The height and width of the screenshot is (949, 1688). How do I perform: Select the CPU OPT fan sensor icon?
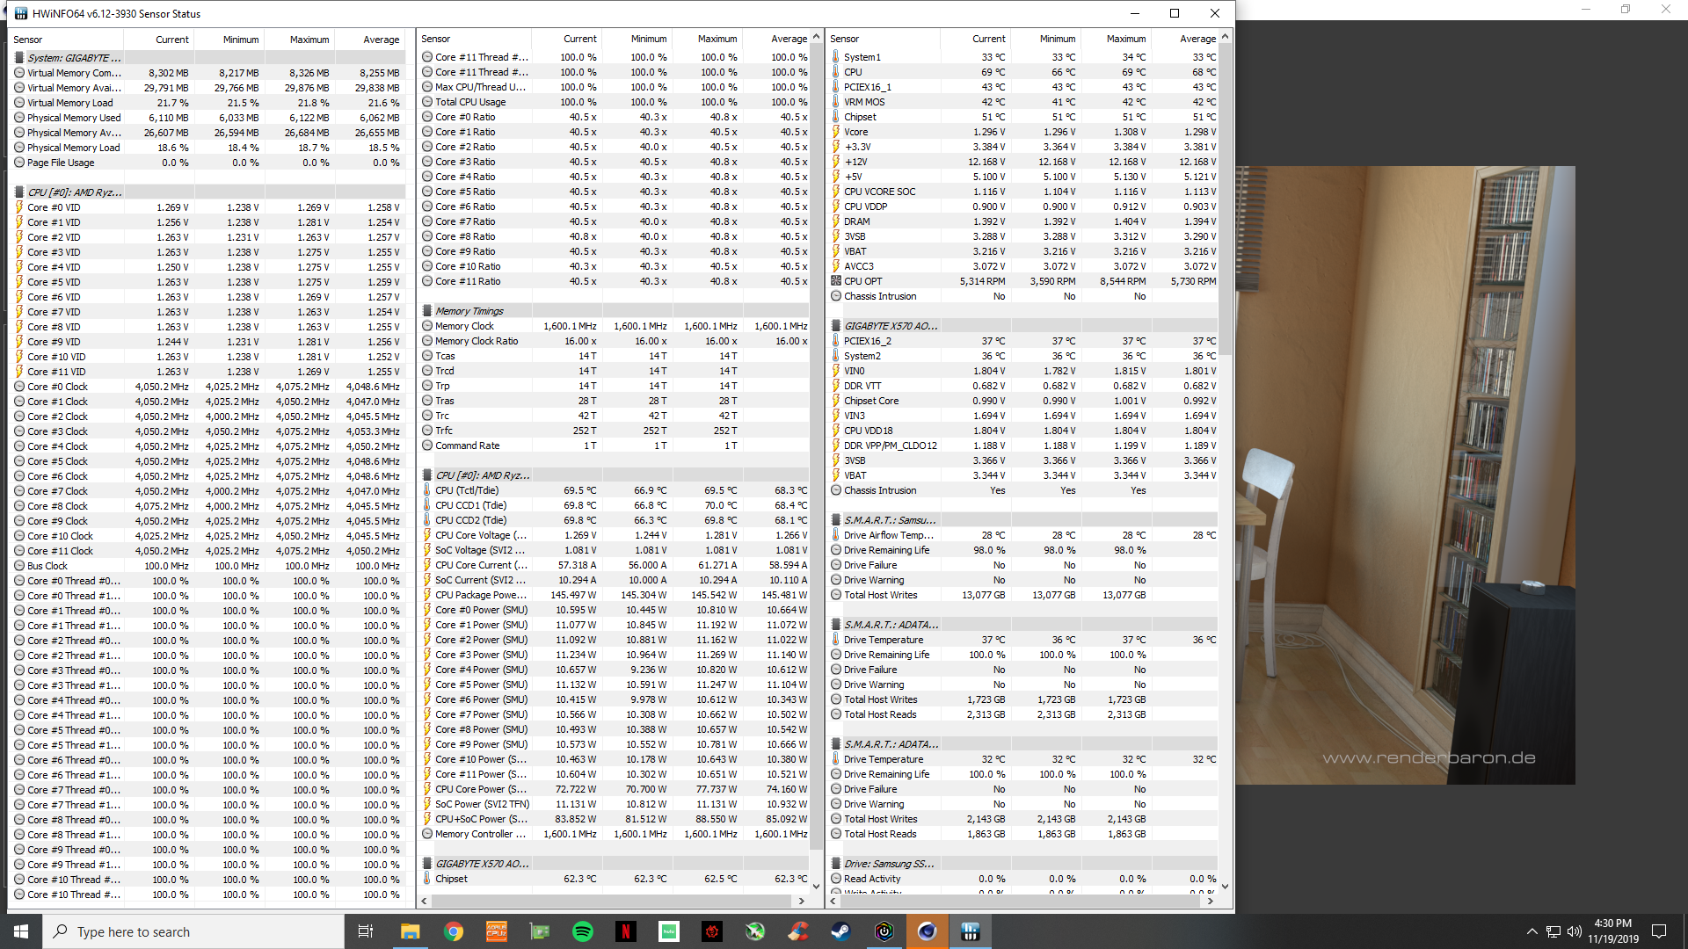tap(836, 281)
